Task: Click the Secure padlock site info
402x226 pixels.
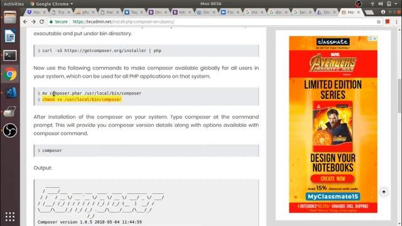Action: click(58, 22)
